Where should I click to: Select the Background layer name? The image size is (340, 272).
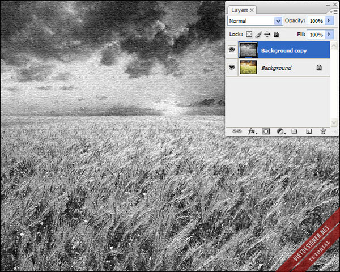(x=277, y=68)
